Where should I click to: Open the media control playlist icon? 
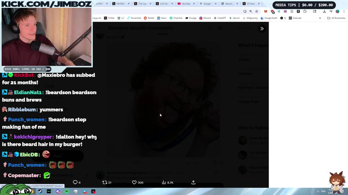click(331, 11)
